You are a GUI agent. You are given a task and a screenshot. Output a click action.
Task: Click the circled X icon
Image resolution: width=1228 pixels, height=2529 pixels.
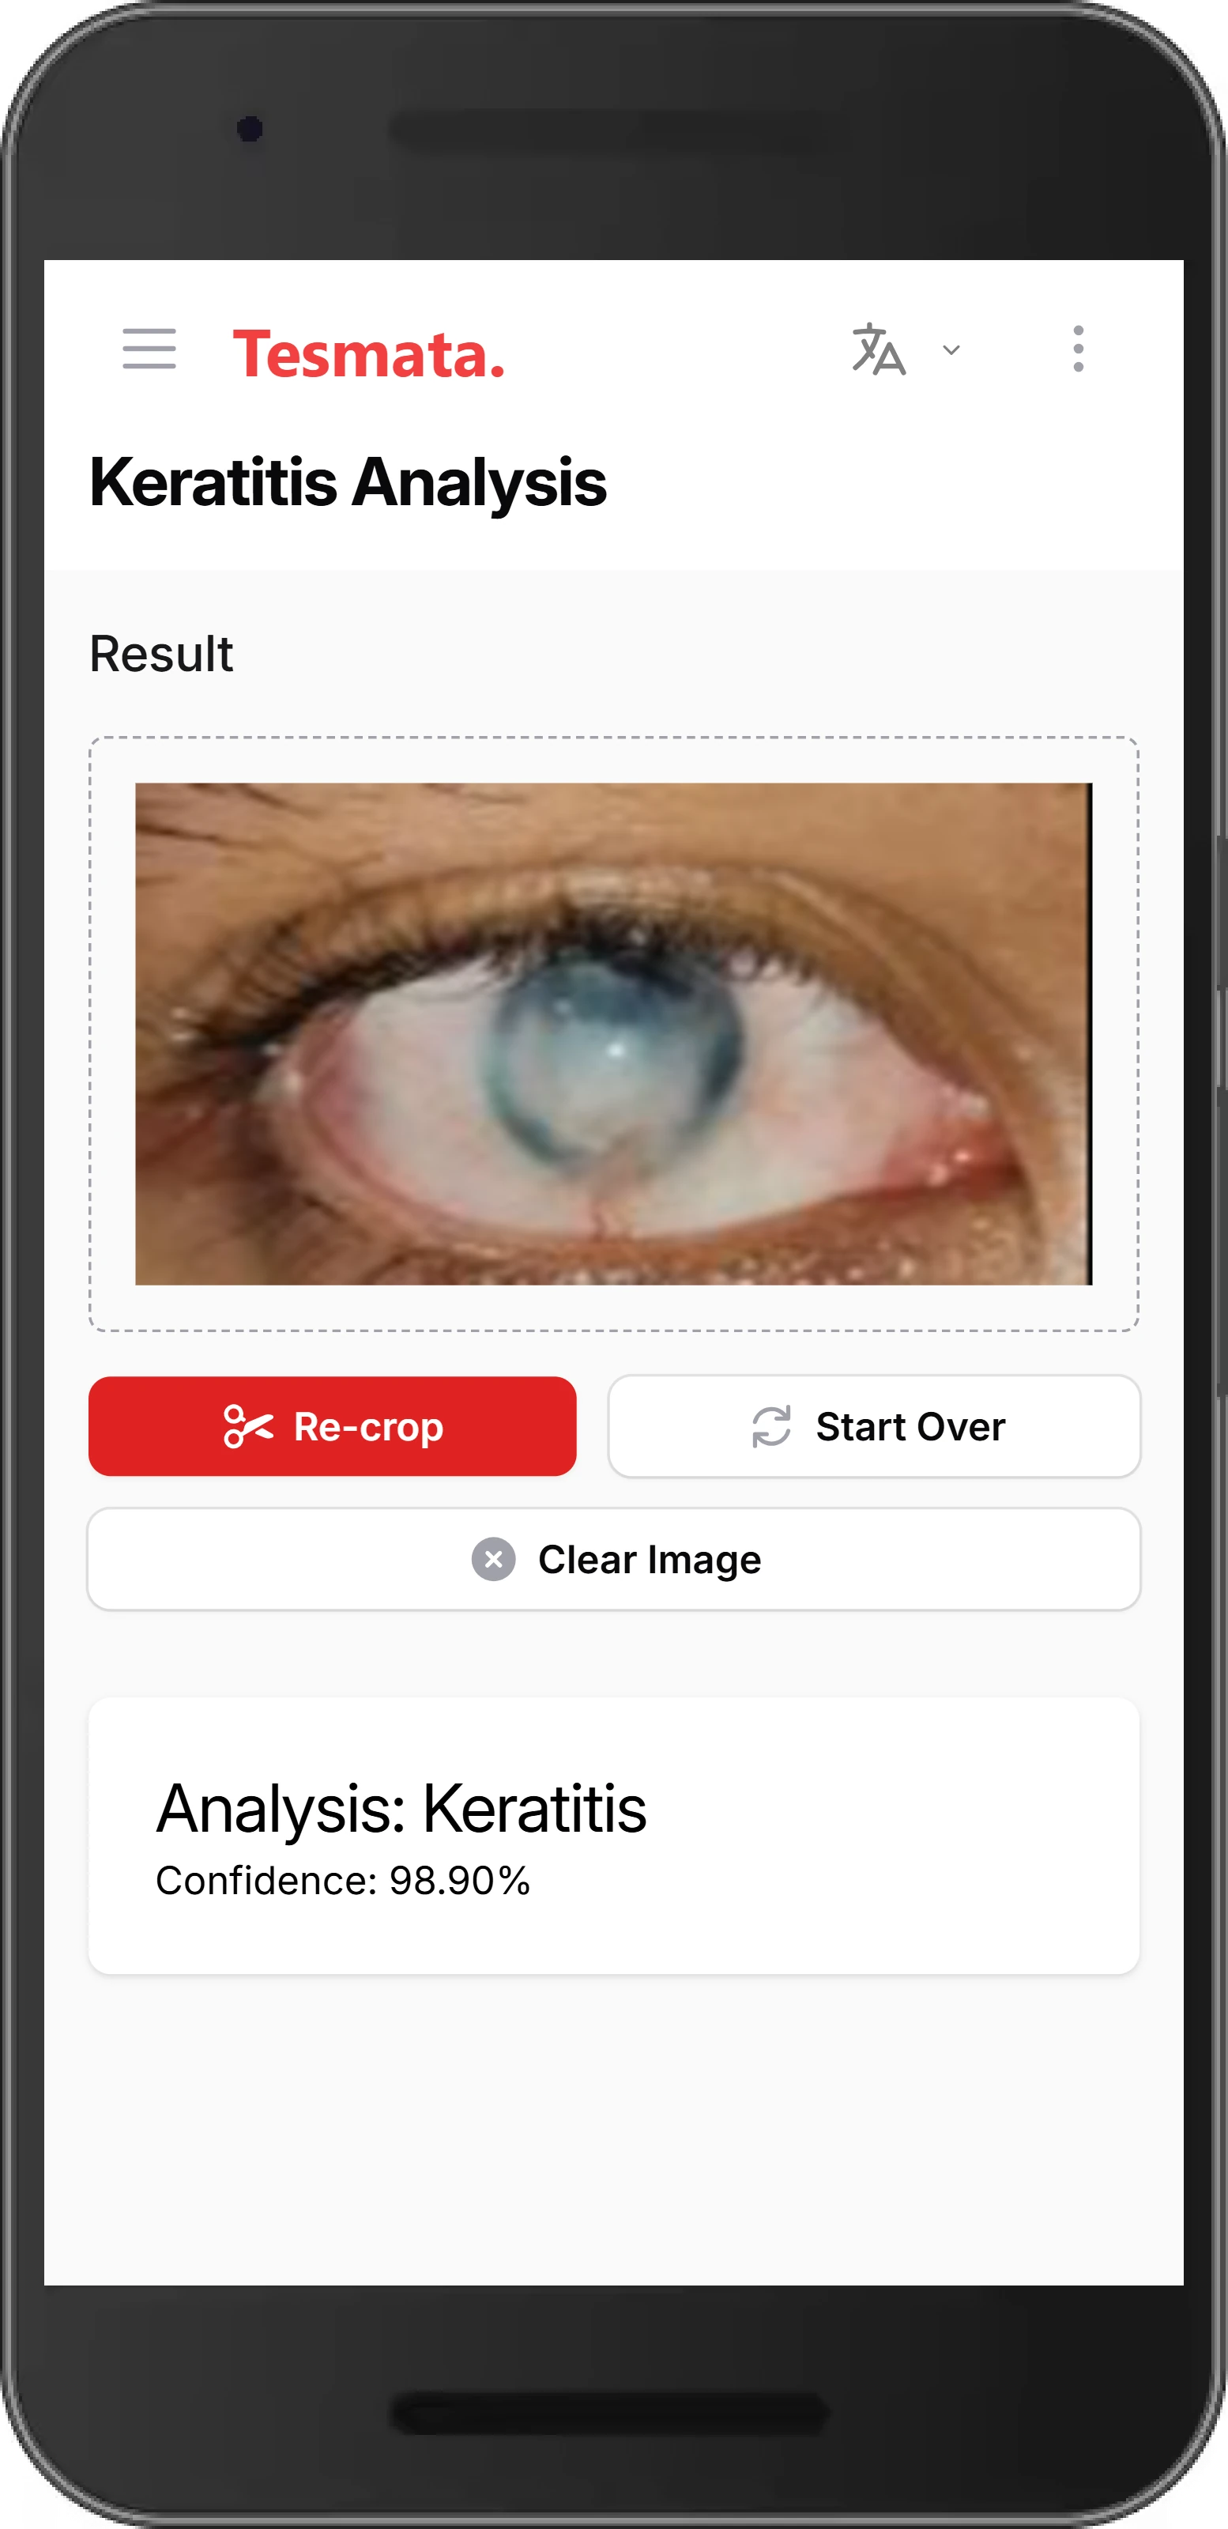[494, 1559]
